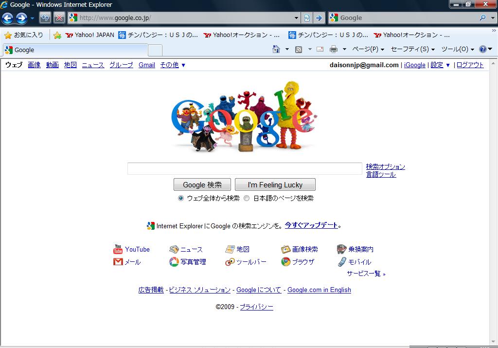498x348 pixels.
Task: Click inside the main Google search field
Action: click(x=245, y=169)
